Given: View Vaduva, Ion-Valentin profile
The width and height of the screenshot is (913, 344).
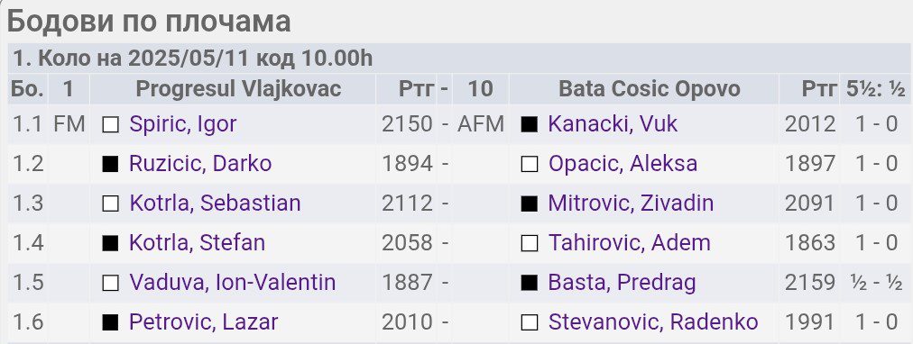Looking at the screenshot, I should (x=233, y=283).
